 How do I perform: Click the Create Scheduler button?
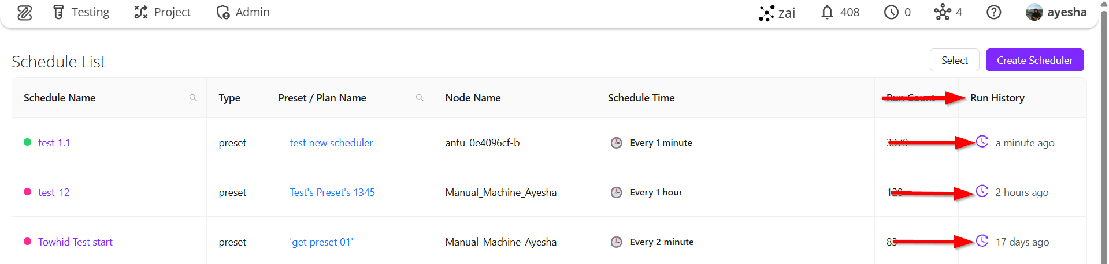click(x=1034, y=61)
